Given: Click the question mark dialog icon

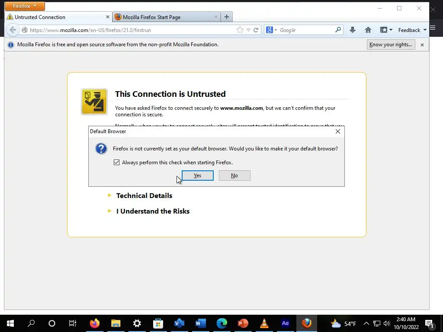Looking at the screenshot, I should point(101,149).
